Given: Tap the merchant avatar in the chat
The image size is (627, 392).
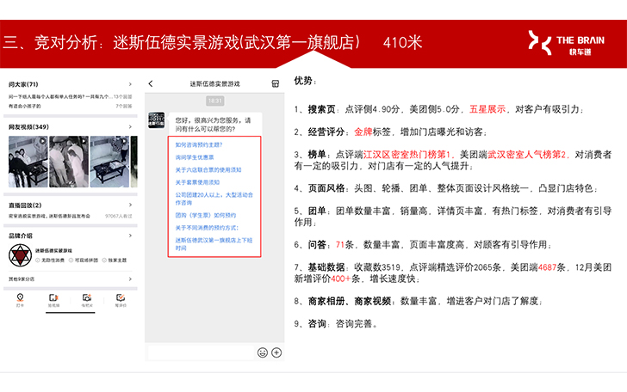Looking at the screenshot, I should (x=157, y=120).
